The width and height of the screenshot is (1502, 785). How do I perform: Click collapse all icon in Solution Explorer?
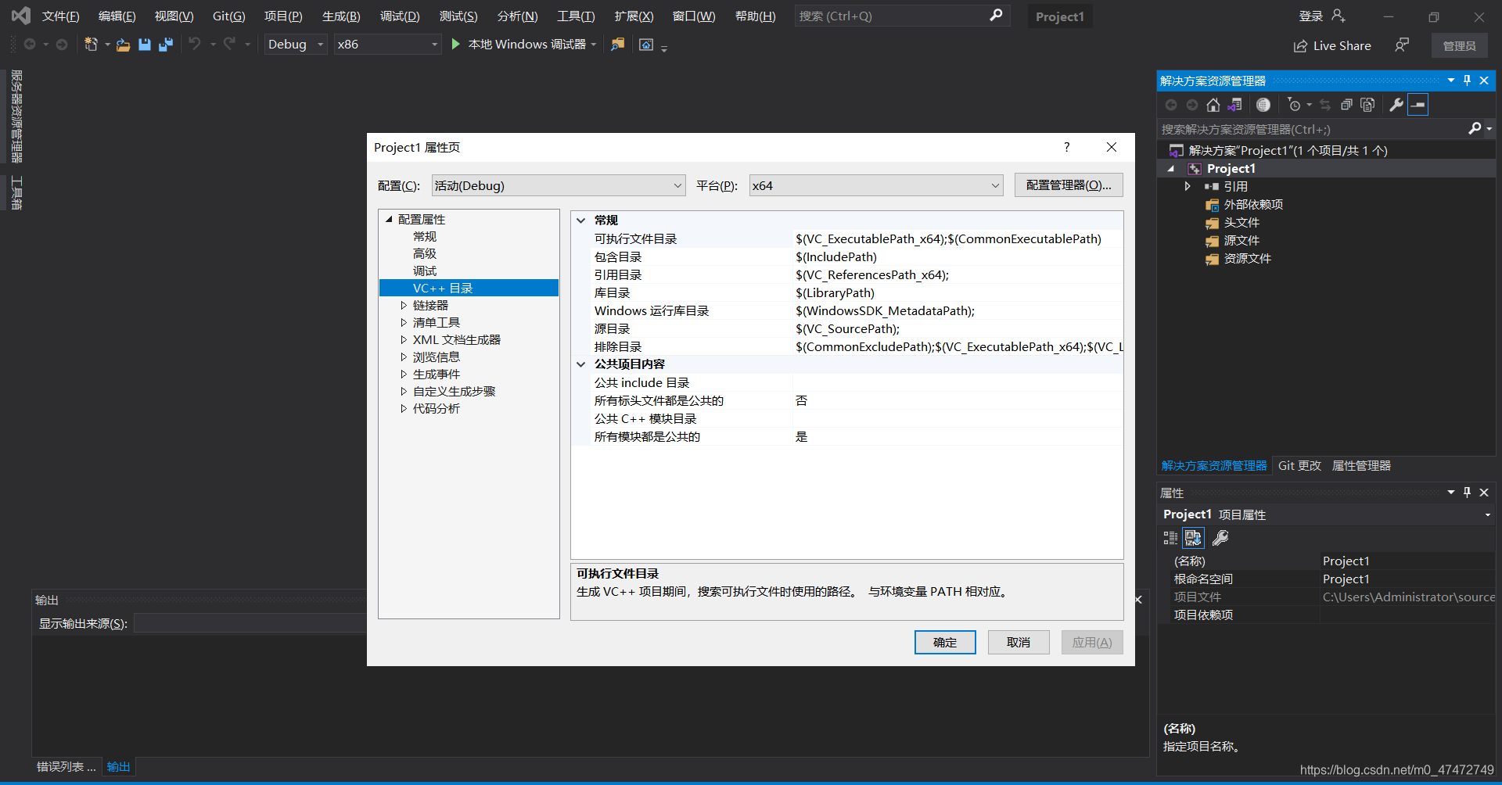pyautogui.click(x=1346, y=105)
